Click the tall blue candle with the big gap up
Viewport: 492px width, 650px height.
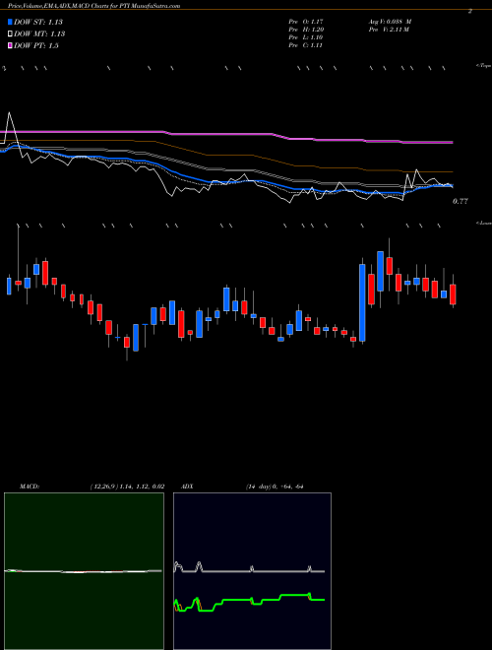click(362, 302)
